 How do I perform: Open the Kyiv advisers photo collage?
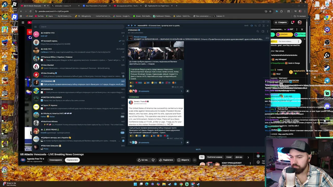(x=156, y=50)
